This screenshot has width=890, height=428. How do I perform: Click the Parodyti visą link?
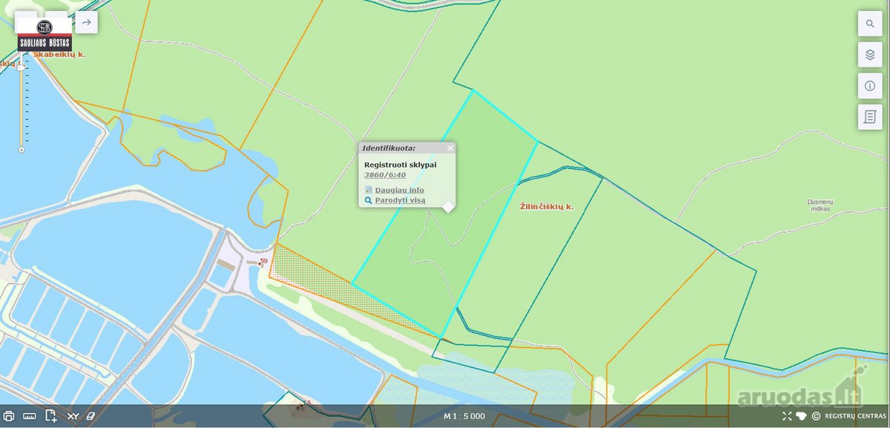[x=400, y=200]
